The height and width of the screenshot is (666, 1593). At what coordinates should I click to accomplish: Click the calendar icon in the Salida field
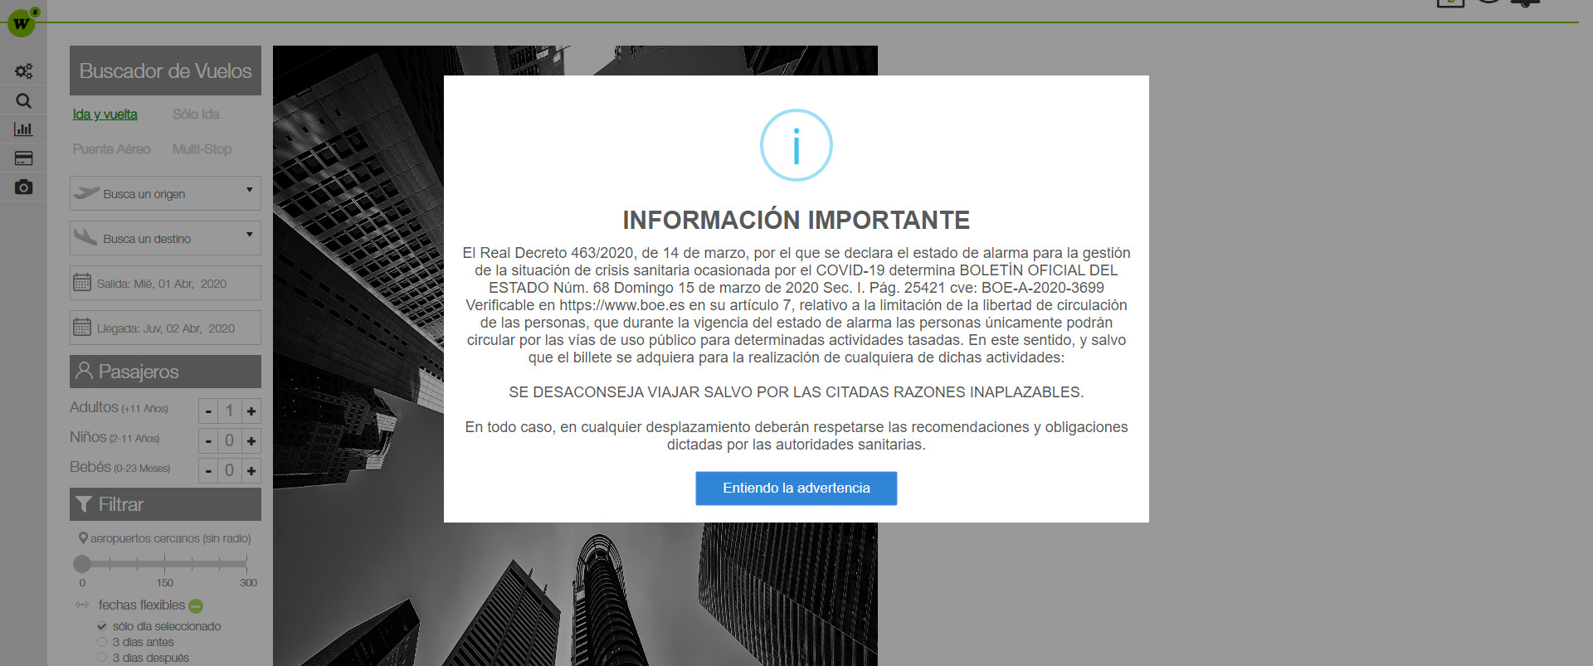(82, 283)
